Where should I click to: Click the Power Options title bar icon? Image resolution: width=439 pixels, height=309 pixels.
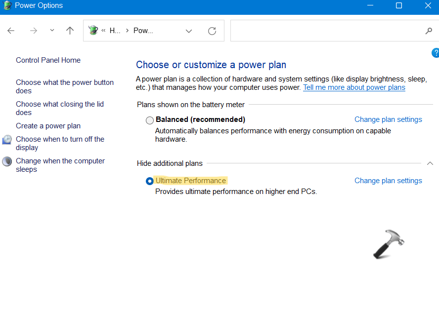(x=6, y=6)
